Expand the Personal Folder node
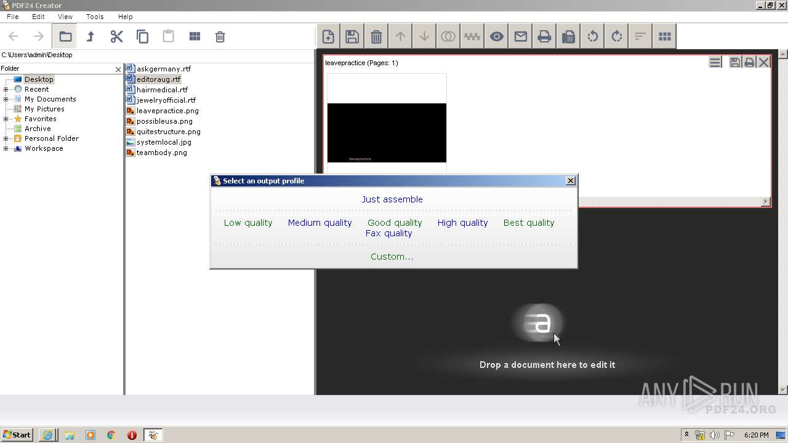 tap(6, 138)
